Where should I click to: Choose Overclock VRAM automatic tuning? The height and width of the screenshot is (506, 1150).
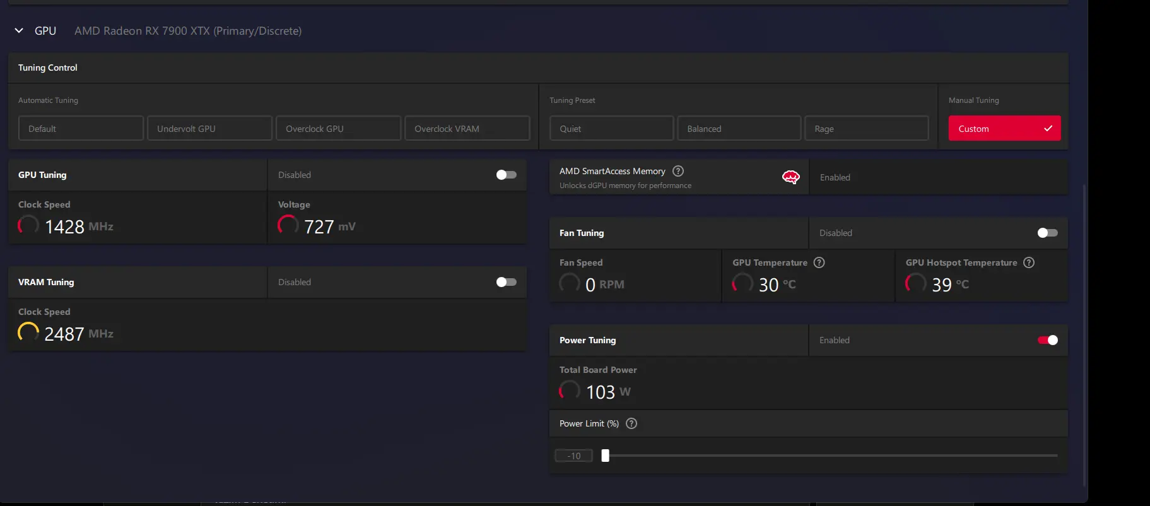coord(467,128)
